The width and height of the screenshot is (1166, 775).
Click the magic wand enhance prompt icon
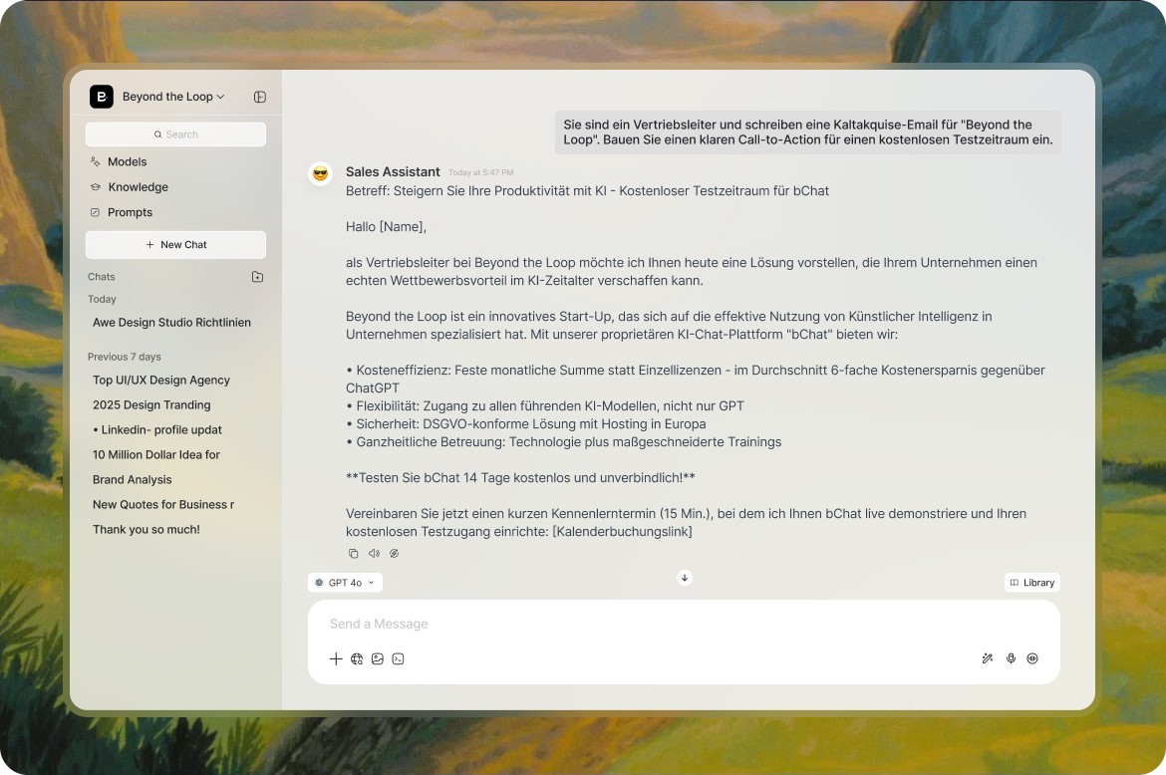[988, 658]
